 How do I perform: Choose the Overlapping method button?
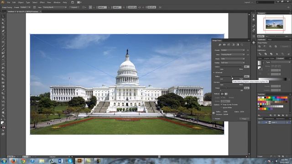[226, 94]
